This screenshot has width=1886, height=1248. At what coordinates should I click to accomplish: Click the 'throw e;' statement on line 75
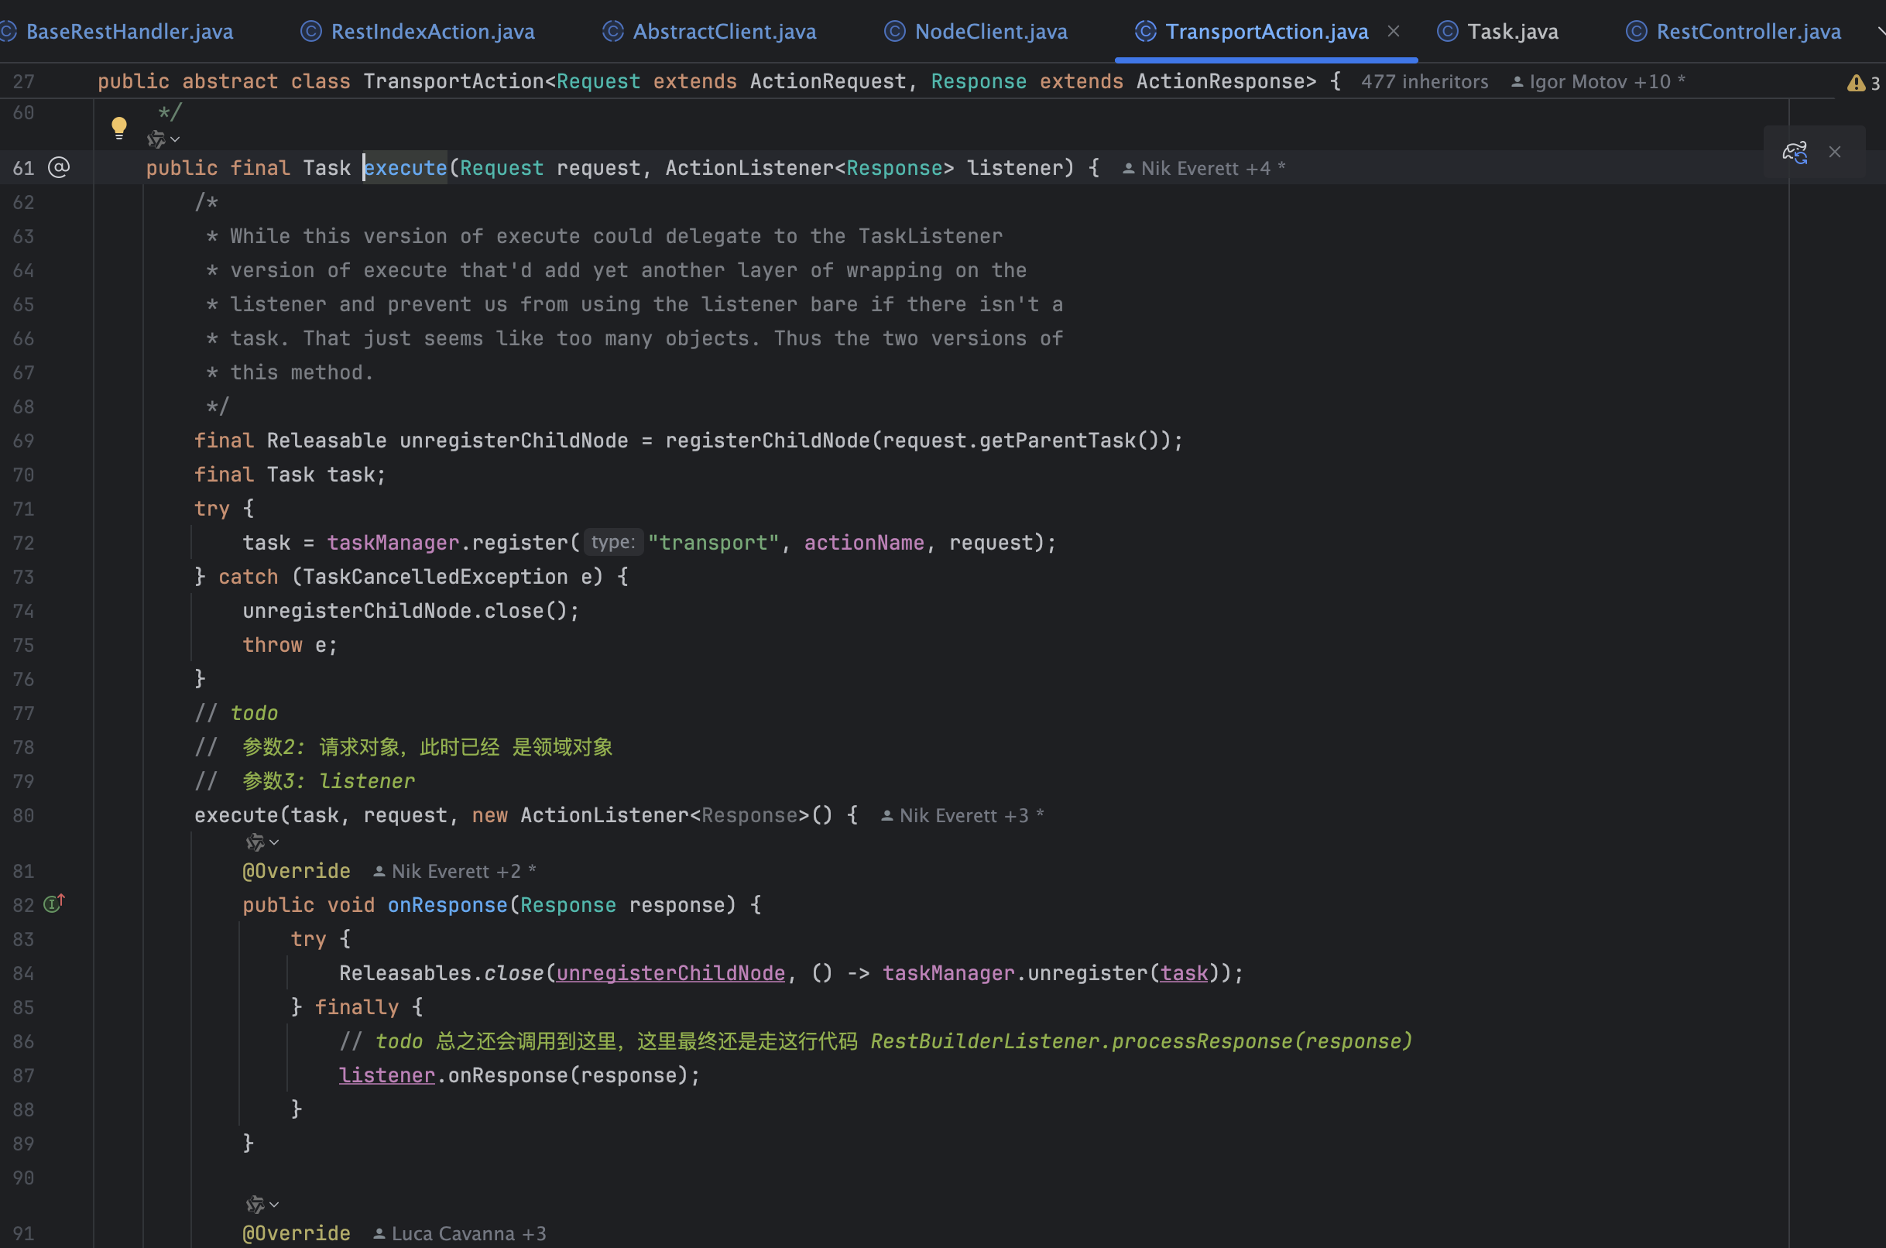pyautogui.click(x=290, y=645)
